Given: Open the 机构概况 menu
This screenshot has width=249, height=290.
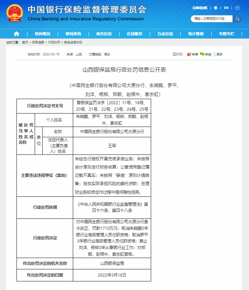Looking at the screenshot, I should [x=43, y=34].
